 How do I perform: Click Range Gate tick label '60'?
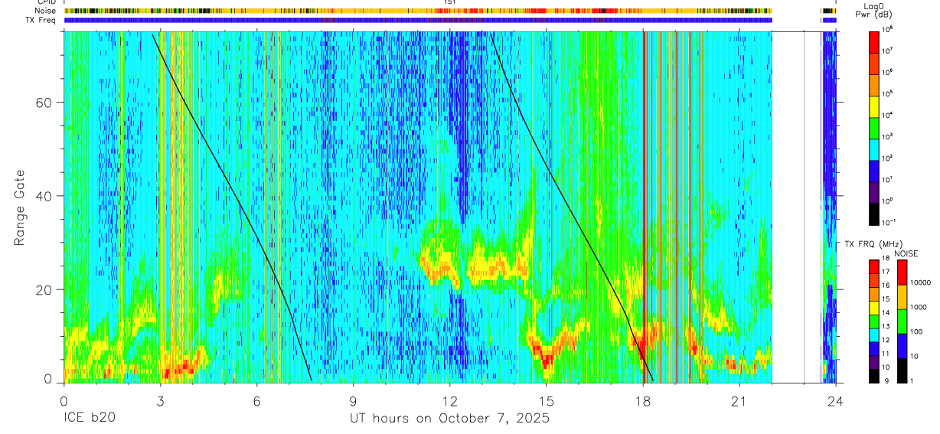pos(43,103)
